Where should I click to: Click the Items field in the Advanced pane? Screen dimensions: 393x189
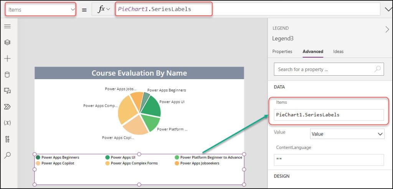tap(329, 115)
